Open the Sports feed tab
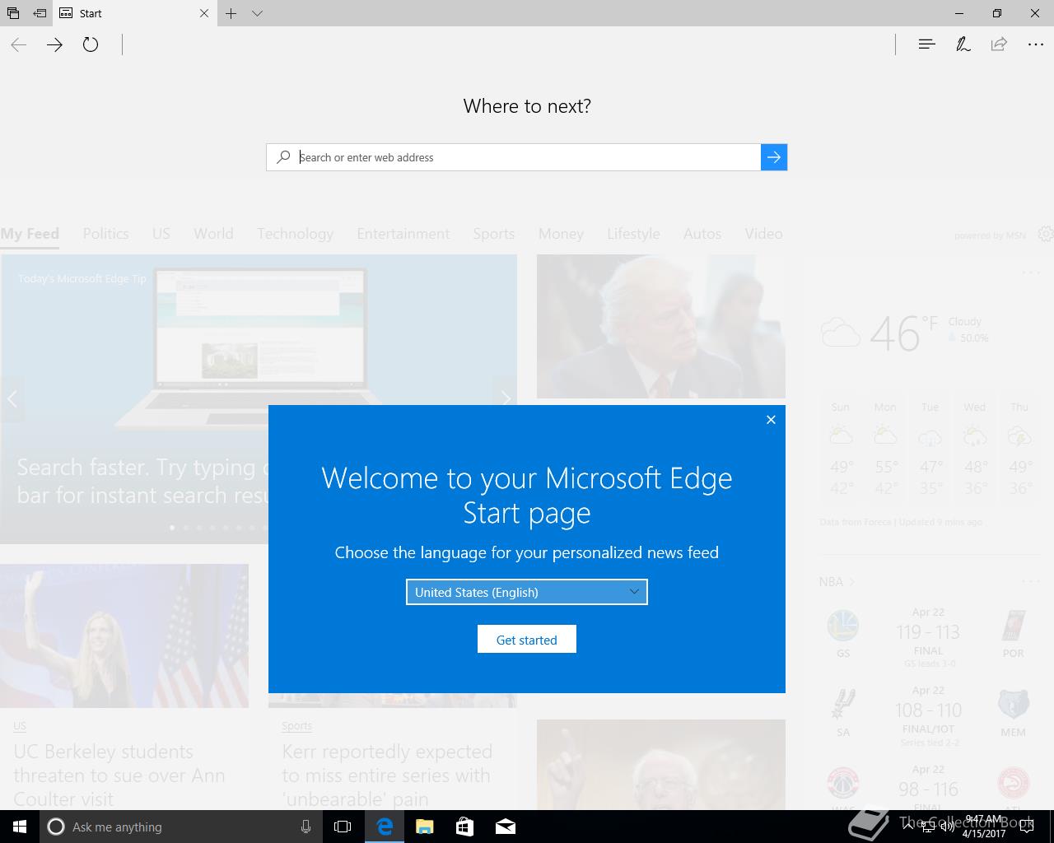 [494, 234]
